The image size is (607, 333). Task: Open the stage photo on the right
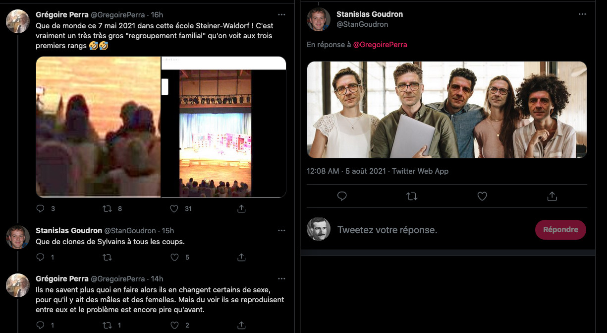[x=223, y=127]
